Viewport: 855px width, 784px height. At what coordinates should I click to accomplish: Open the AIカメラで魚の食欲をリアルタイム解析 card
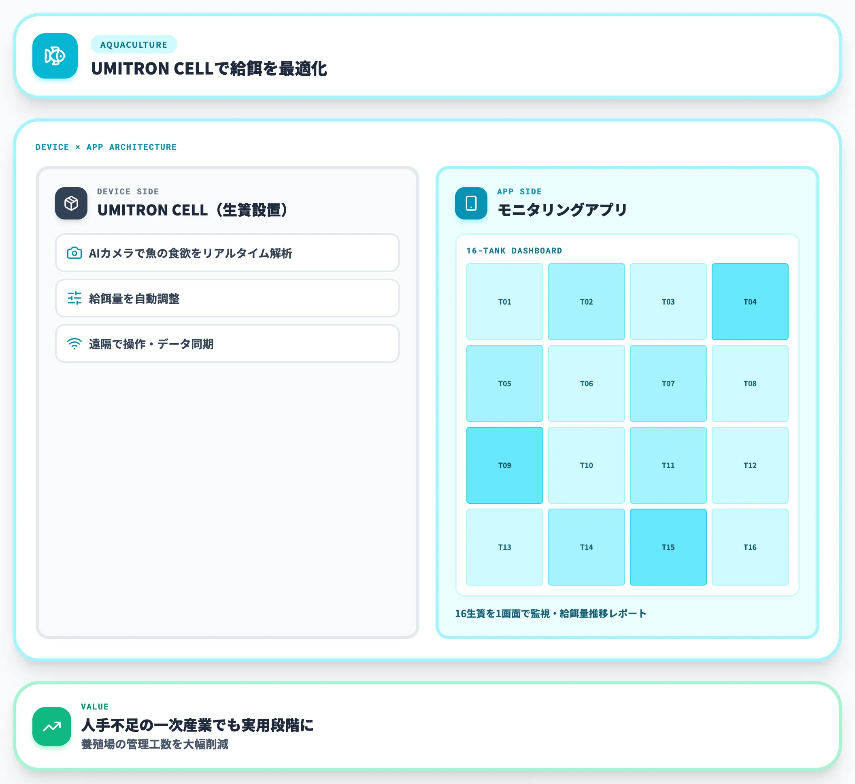(228, 253)
